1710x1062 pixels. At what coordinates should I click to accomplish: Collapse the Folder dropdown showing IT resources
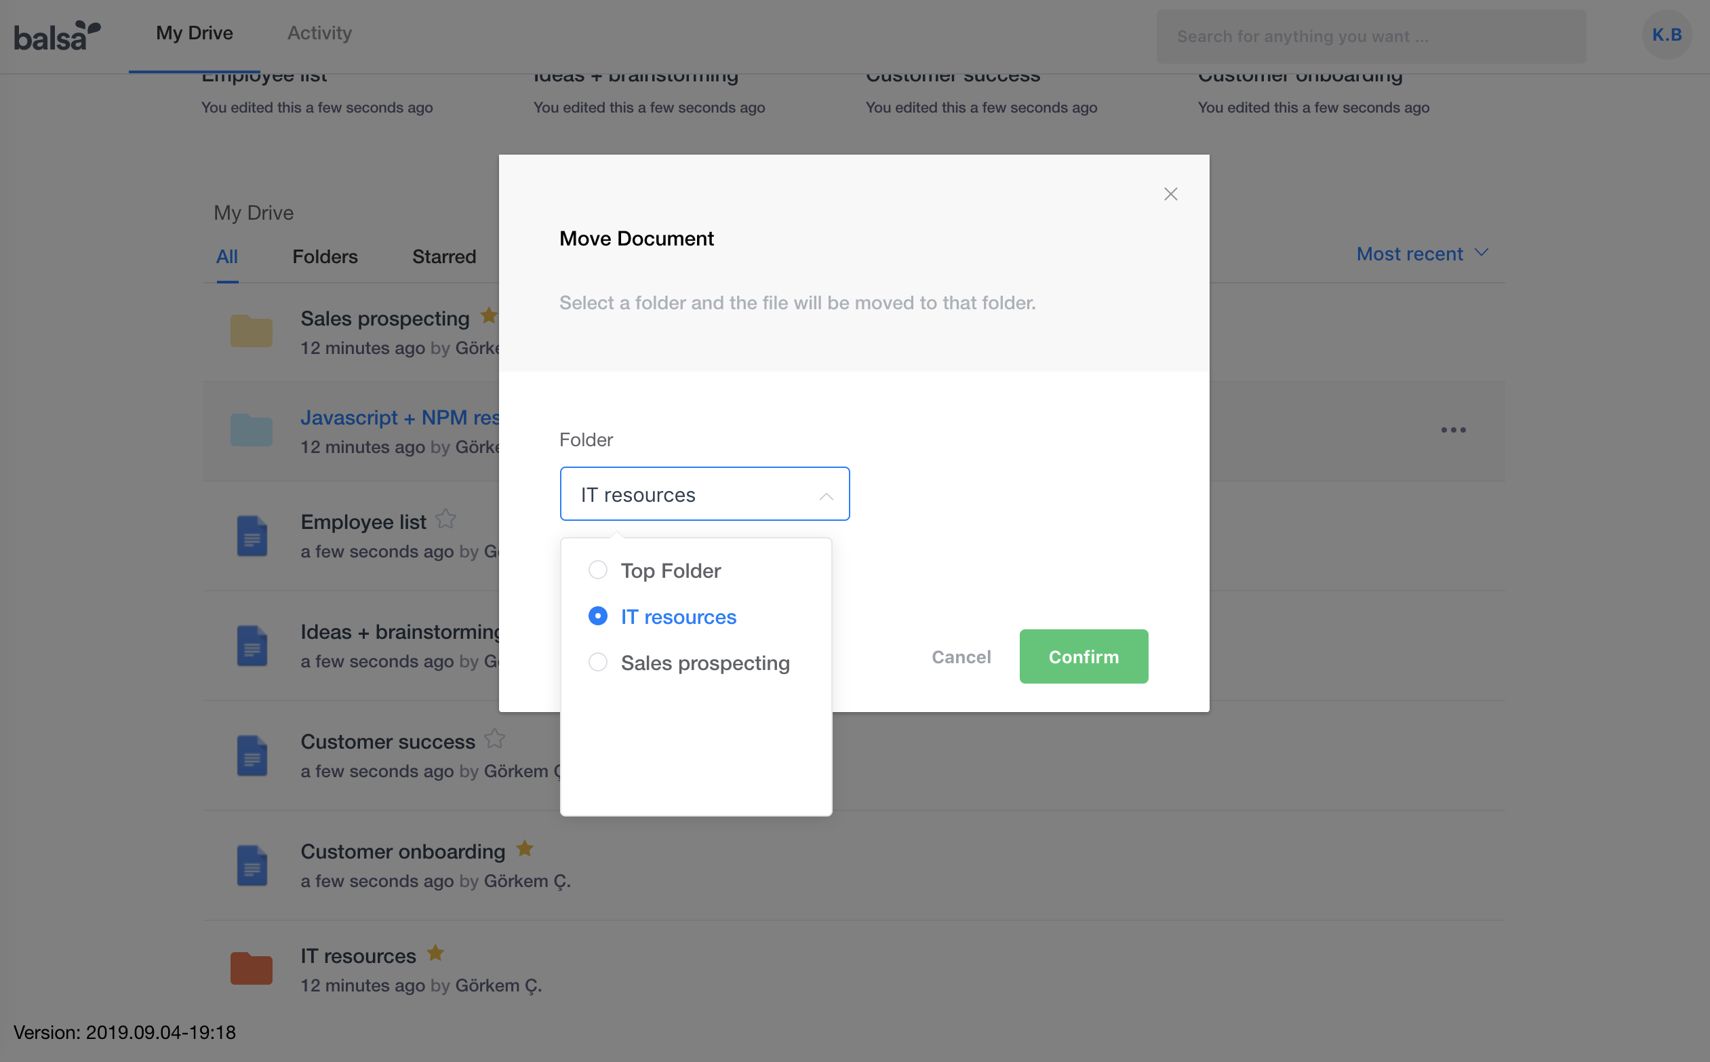pos(704,494)
